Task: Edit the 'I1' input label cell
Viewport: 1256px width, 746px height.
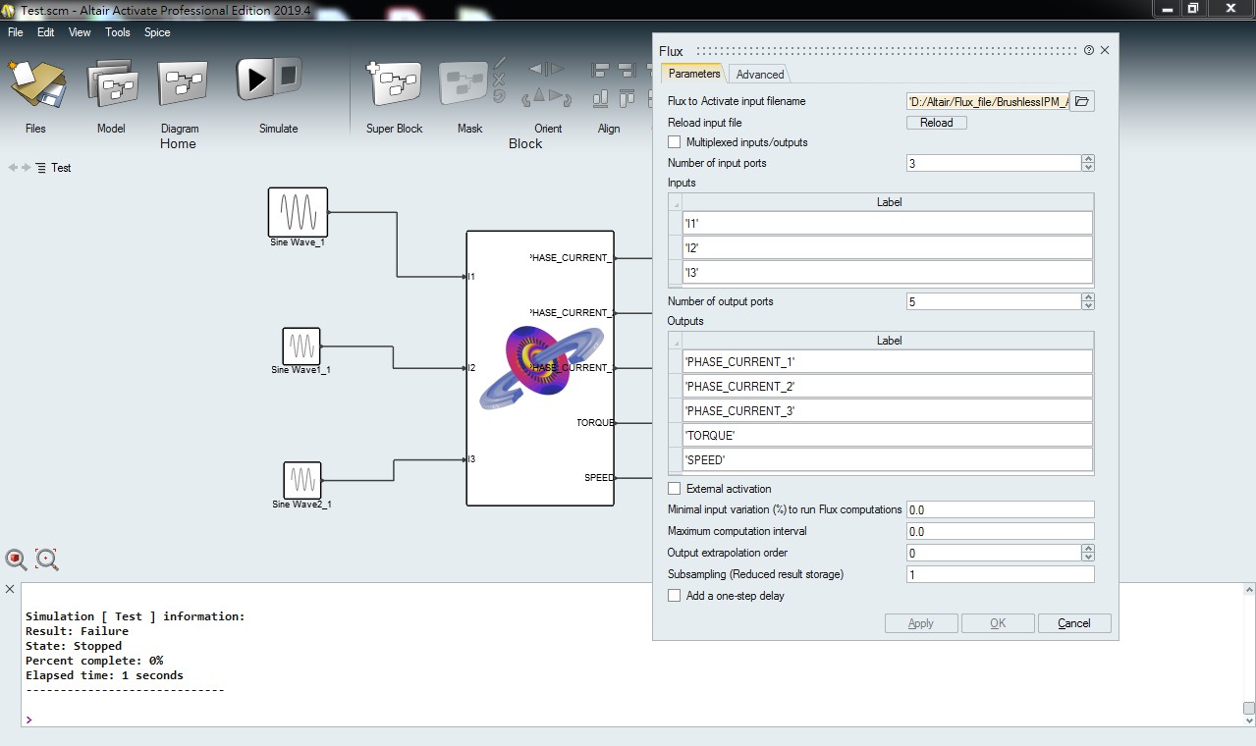Action: [888, 223]
